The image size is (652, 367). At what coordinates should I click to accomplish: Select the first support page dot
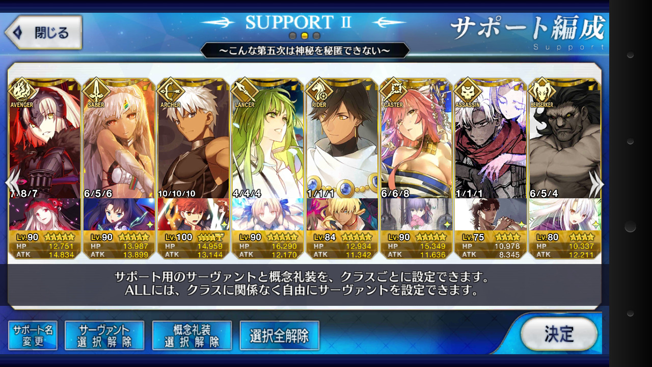(293, 36)
